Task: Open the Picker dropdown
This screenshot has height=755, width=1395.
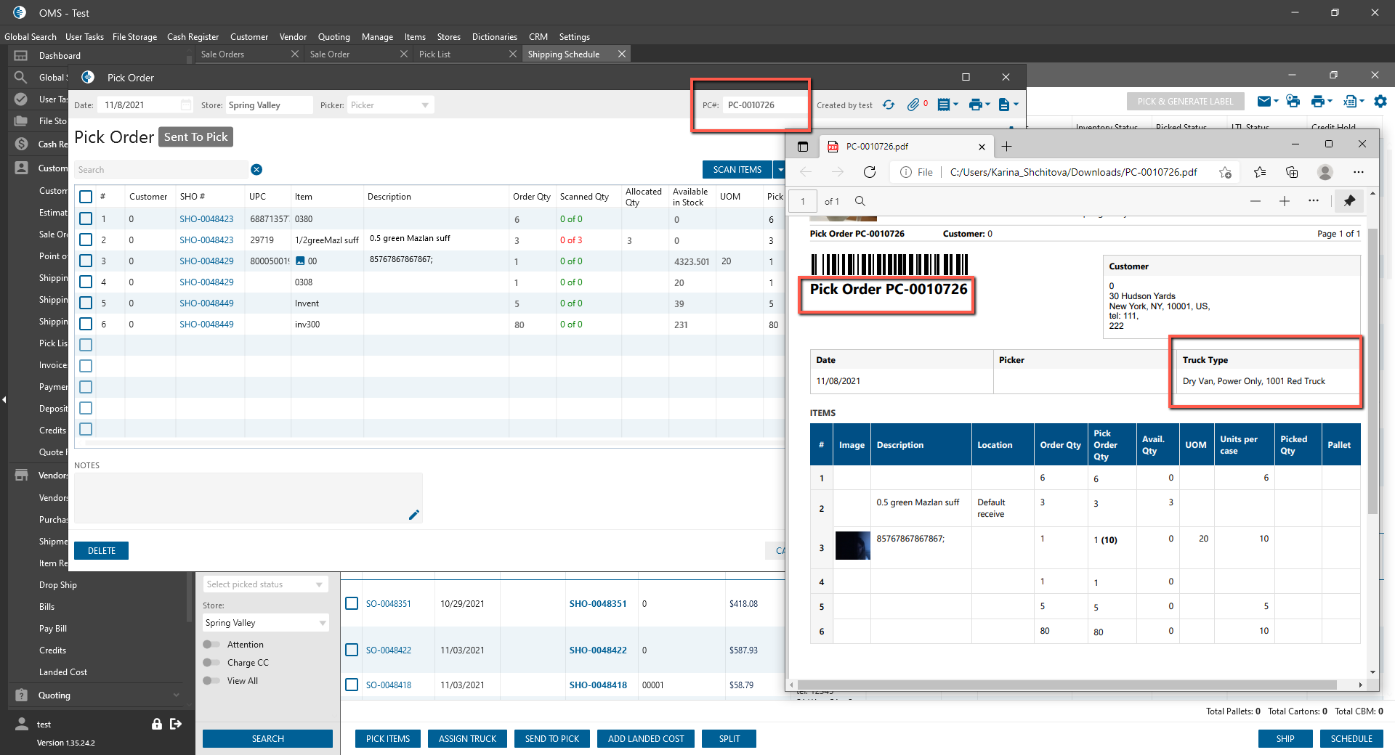Action: (x=390, y=105)
